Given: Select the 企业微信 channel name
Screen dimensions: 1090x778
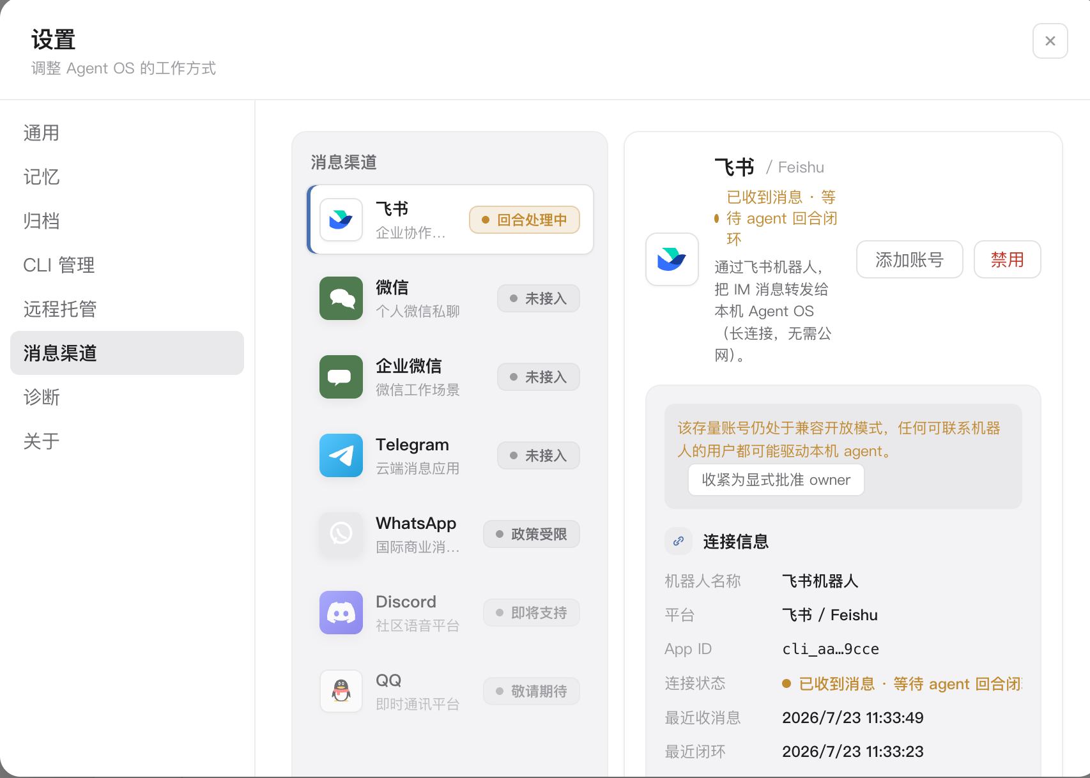Looking at the screenshot, I should click(409, 366).
